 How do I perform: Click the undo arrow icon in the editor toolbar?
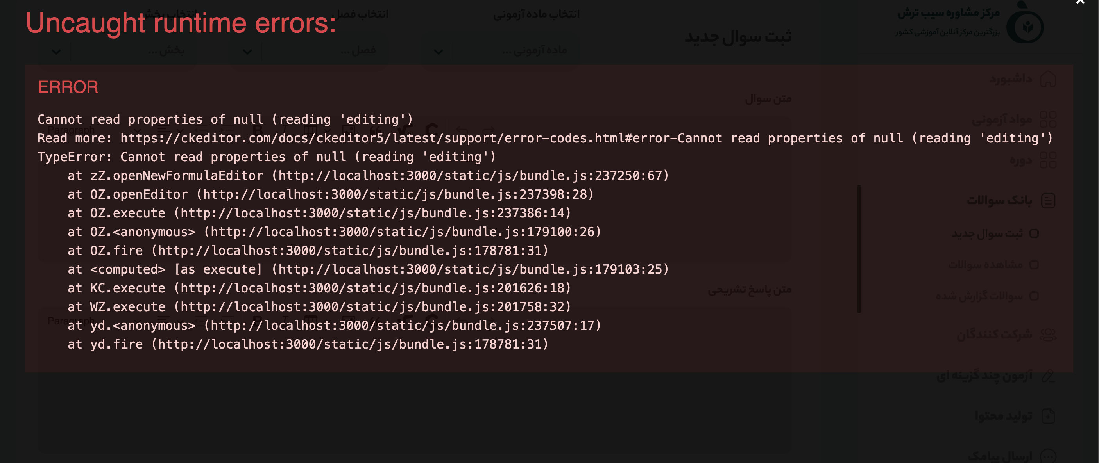tap(462, 130)
